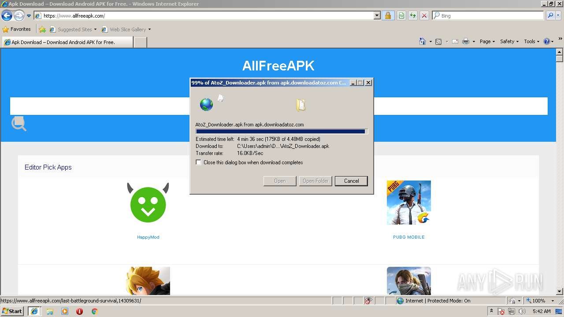
Task: Open the Suggested Sites favorites item
Action: coord(73,29)
